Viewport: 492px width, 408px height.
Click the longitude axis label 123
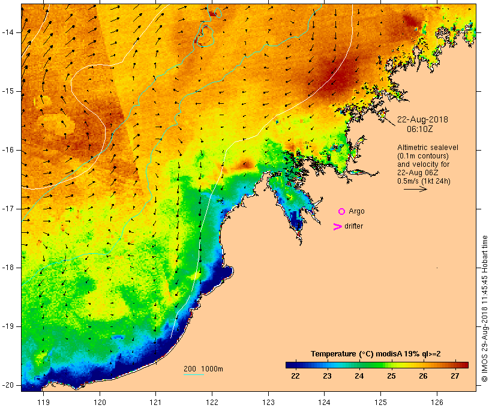click(x=268, y=402)
